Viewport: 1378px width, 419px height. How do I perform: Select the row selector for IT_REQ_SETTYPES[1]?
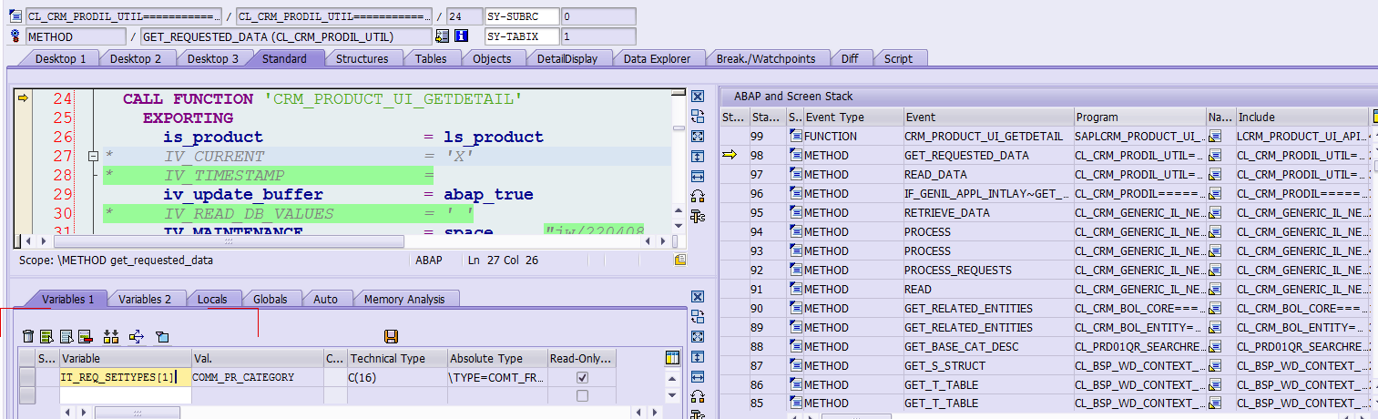(27, 377)
